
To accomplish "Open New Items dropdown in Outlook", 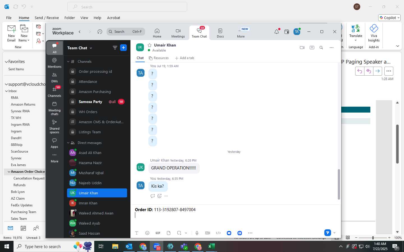I will (x=24, y=33).
